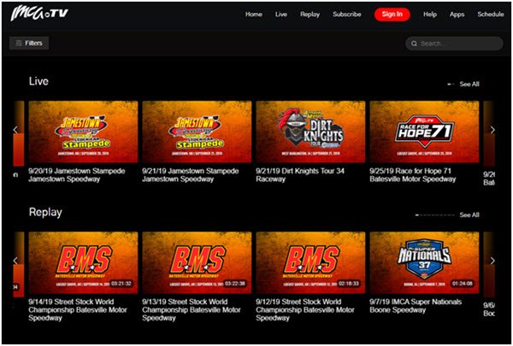Click the 01:24:08 duration badge

[463, 284]
